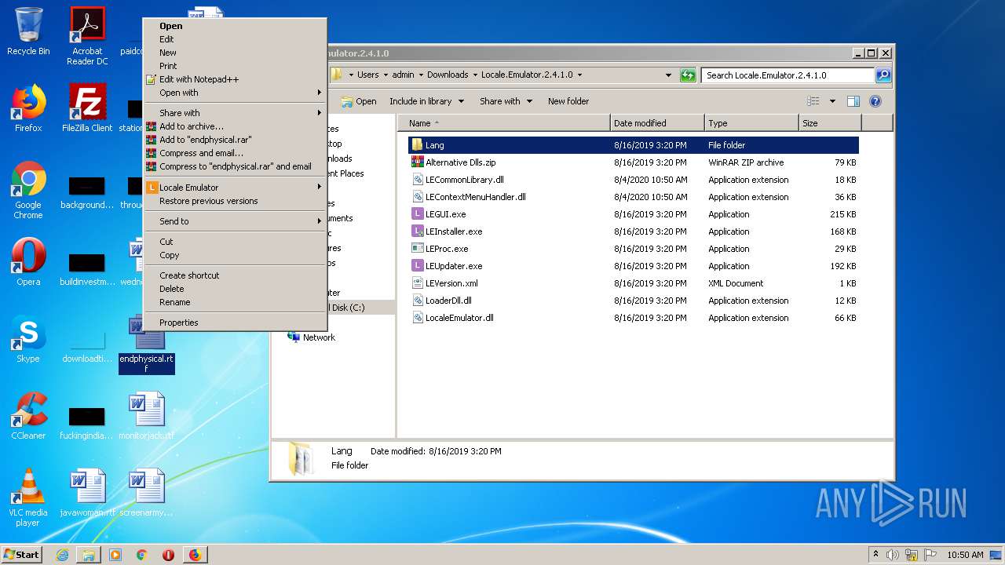
Task: Choose Cut in context menu
Action: 235,242
